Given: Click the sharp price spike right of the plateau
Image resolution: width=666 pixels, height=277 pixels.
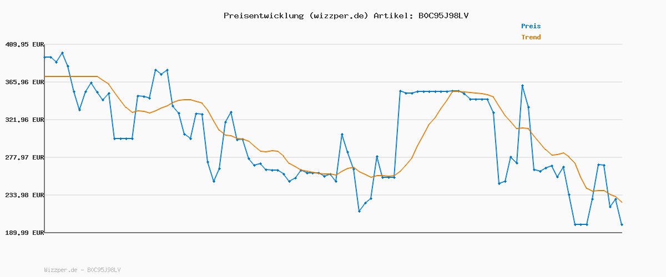Looking at the screenshot, I should pyautogui.click(x=522, y=86).
